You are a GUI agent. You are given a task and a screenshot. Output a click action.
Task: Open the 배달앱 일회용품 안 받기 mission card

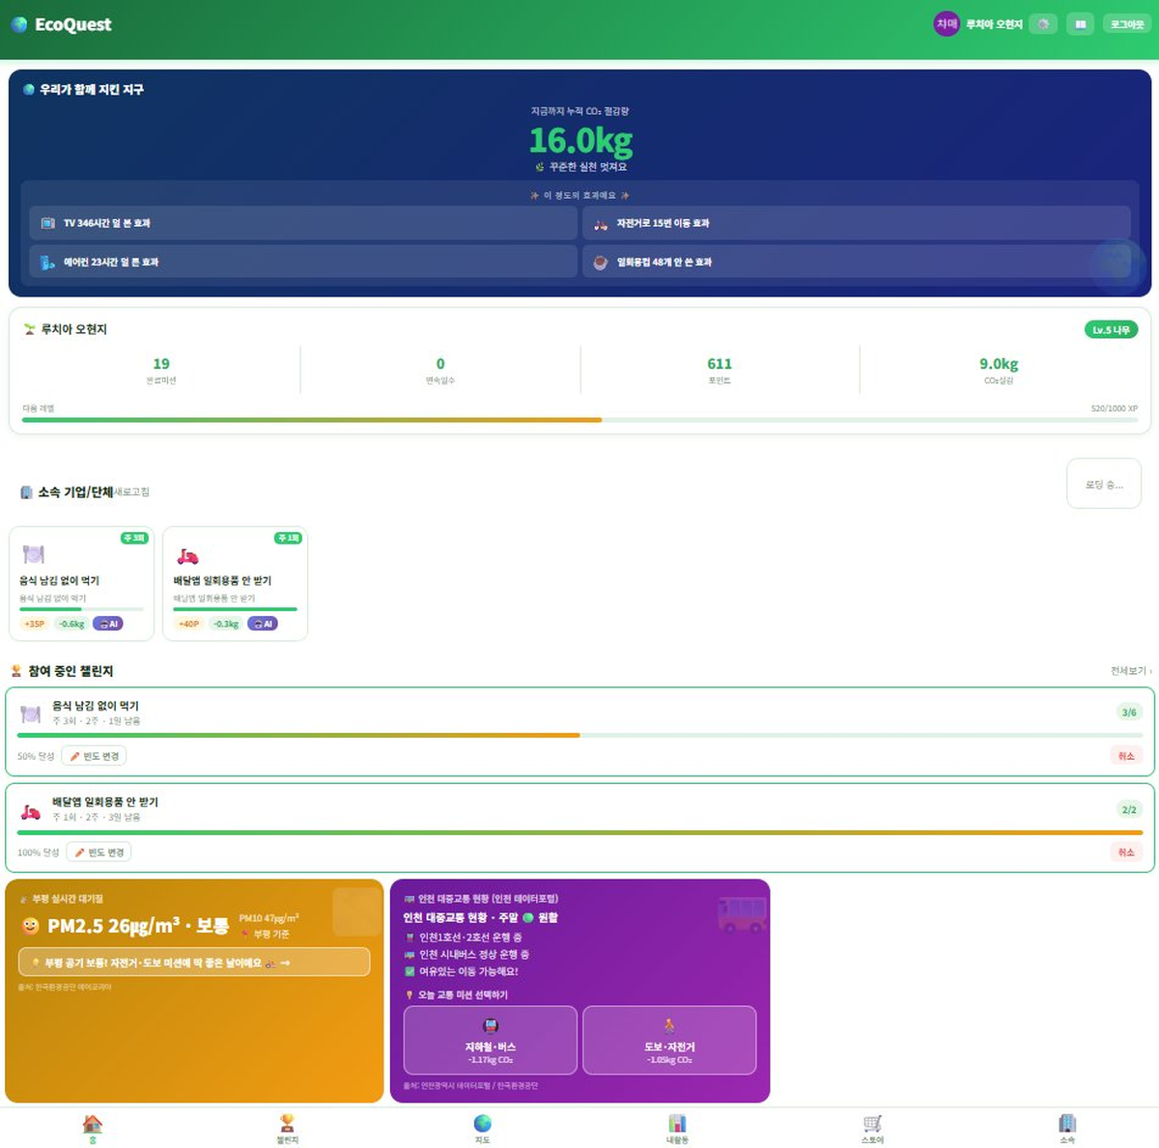tap(236, 583)
